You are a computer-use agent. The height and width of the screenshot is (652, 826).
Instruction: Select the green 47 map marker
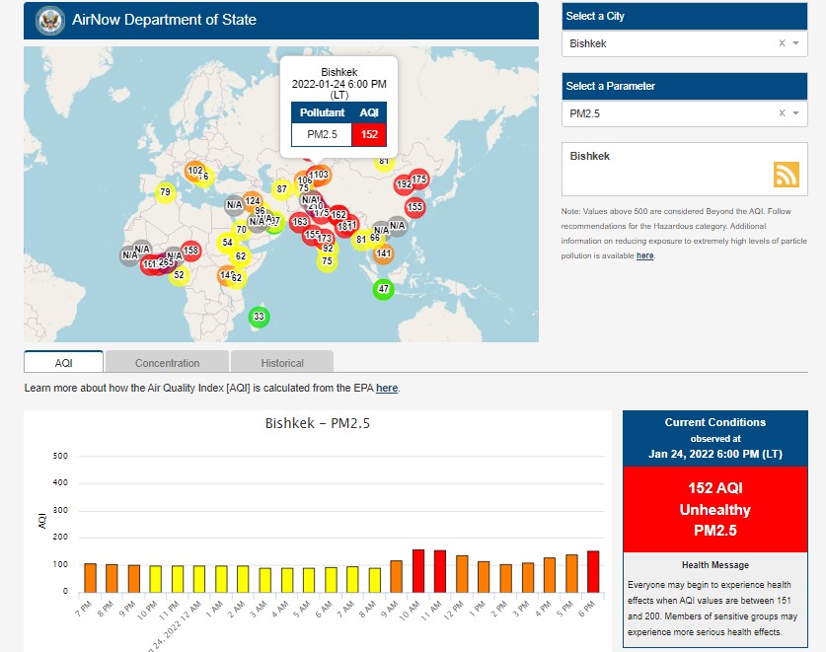[384, 289]
